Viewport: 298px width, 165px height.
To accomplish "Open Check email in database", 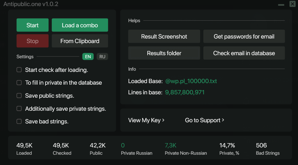I will click(x=244, y=53).
